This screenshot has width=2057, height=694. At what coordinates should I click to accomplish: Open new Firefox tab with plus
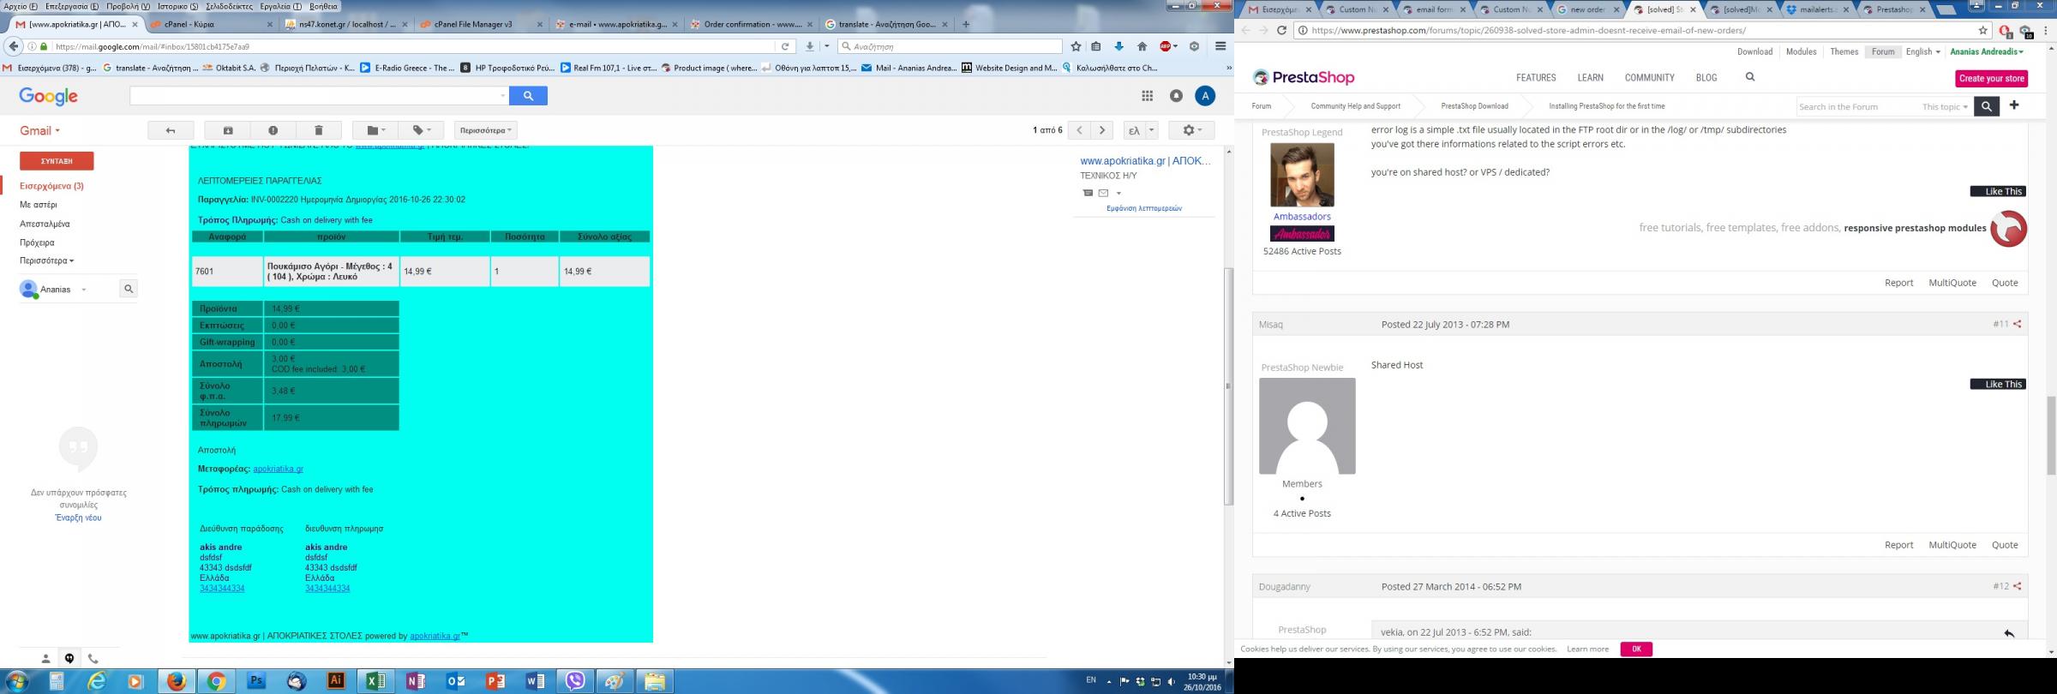pos(966,24)
